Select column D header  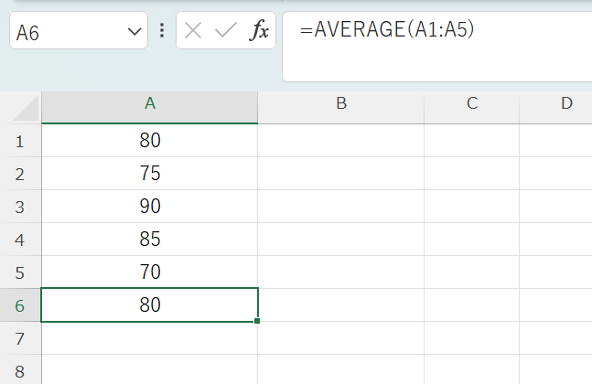pyautogui.click(x=565, y=104)
